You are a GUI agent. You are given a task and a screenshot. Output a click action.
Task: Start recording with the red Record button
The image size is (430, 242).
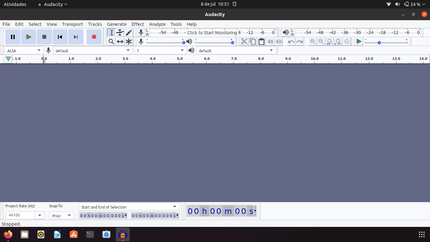click(x=94, y=37)
